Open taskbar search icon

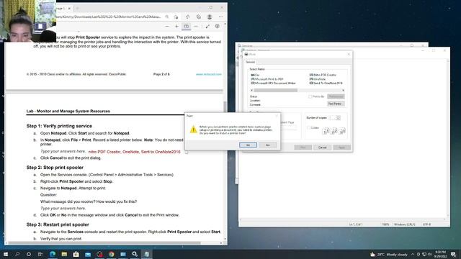click(x=17, y=254)
